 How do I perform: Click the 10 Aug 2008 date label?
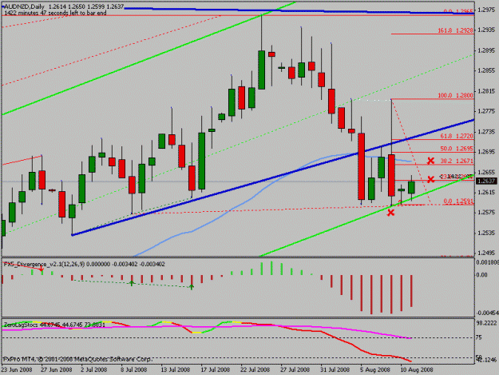417,370
